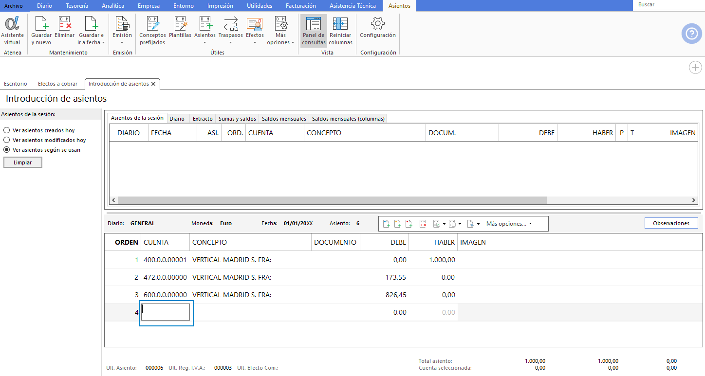
Task: Click orange-tagged new document icon
Action: (398, 224)
